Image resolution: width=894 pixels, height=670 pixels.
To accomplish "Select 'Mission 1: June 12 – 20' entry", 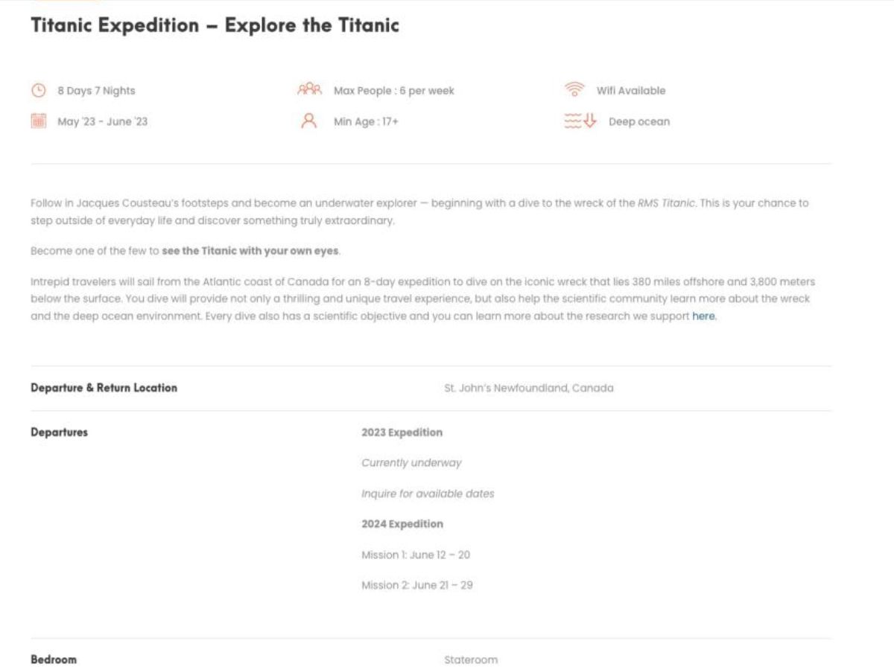I will tap(416, 555).
